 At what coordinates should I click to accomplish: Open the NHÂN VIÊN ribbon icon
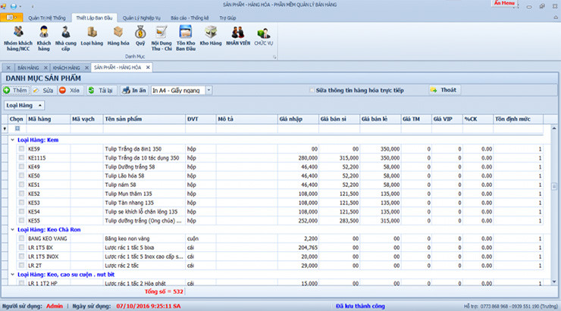pyautogui.click(x=238, y=36)
